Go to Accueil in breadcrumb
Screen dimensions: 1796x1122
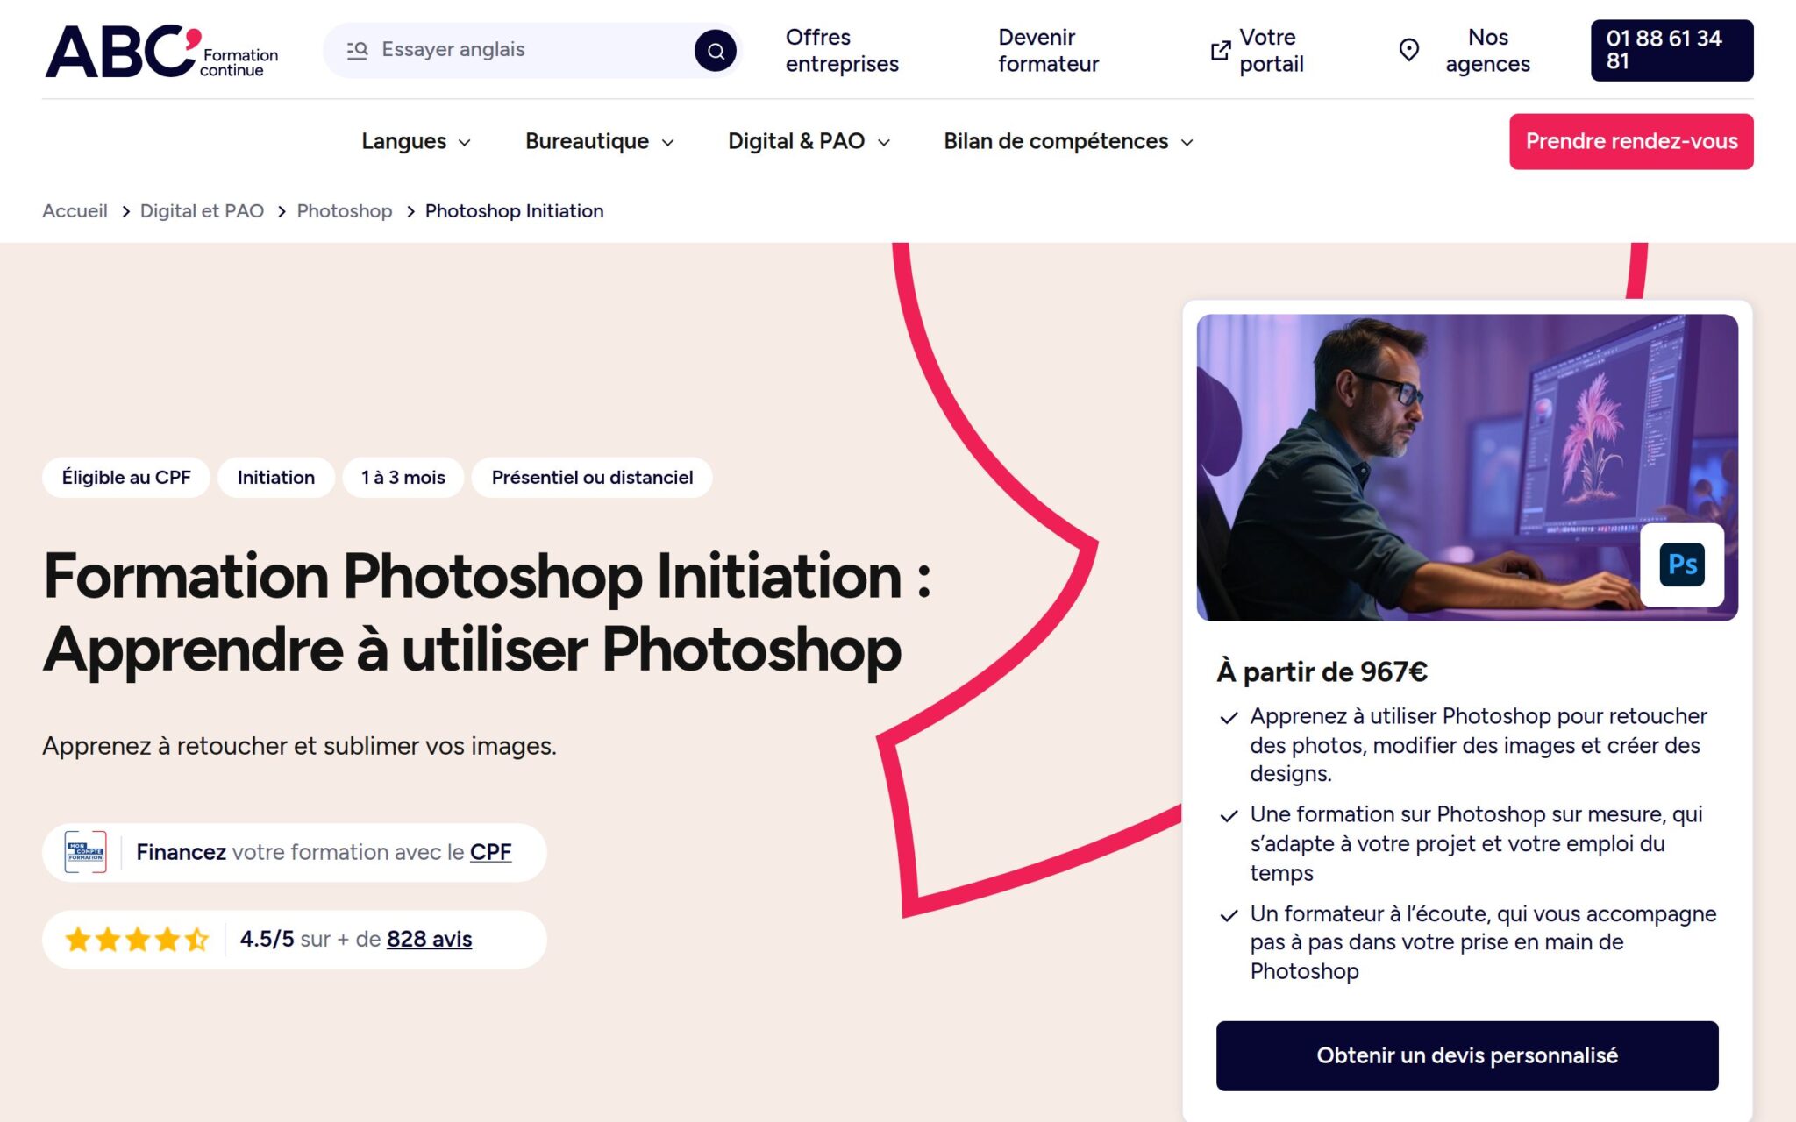75,211
